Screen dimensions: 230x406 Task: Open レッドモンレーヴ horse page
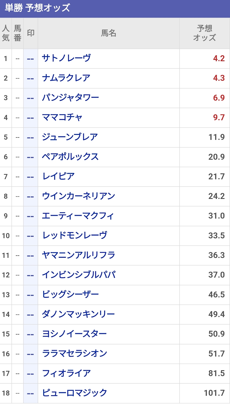[74, 235]
